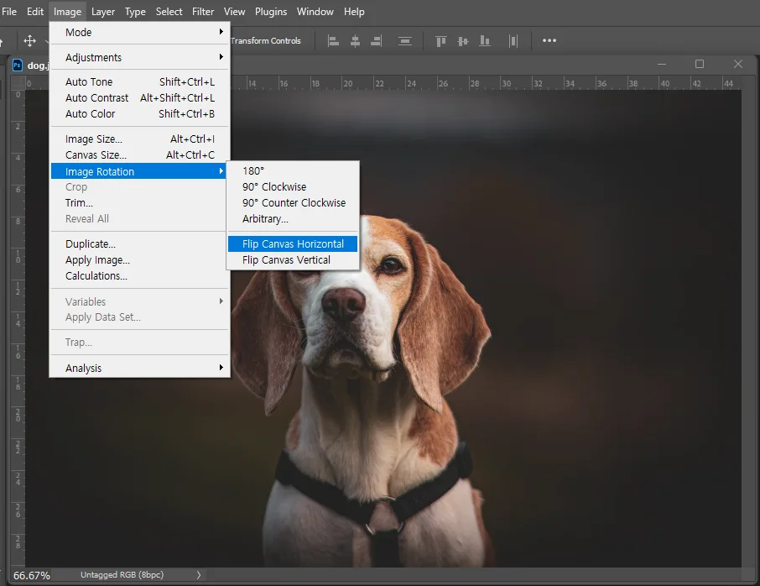The image size is (760, 586).
Task: Open the Select menu
Action: tap(169, 12)
